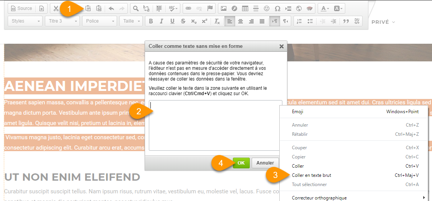The image size is (432, 201).
Task: Open the Styles dropdown
Action: 25,21
